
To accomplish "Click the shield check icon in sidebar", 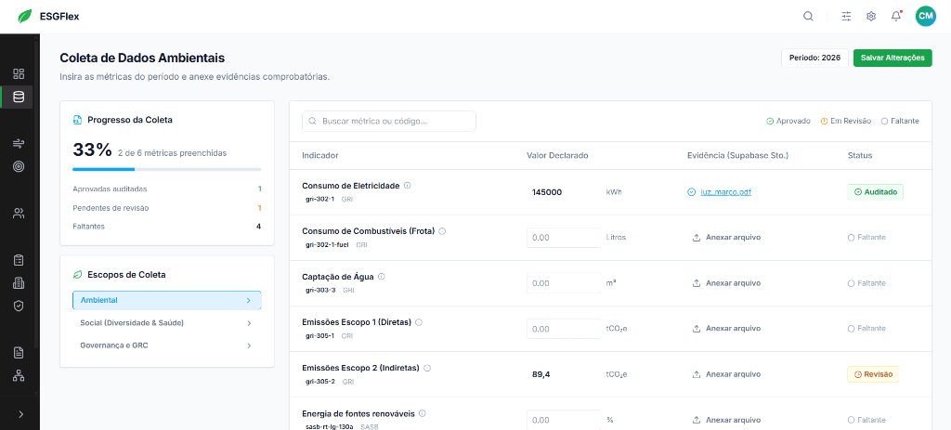I will point(19,305).
